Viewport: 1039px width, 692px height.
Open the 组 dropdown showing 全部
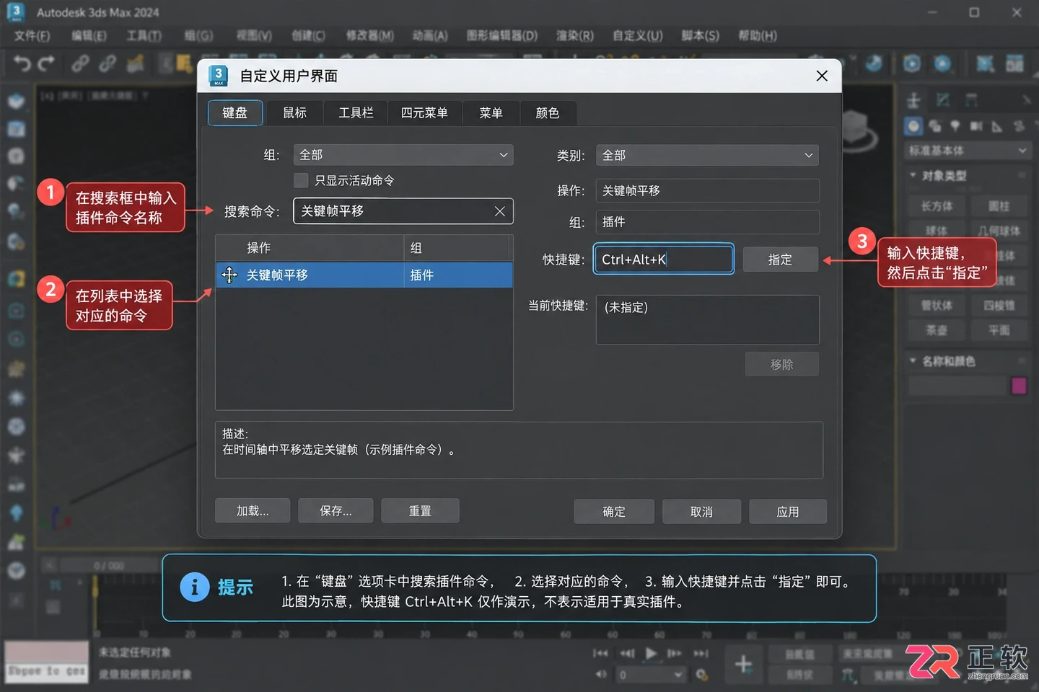[x=403, y=155]
